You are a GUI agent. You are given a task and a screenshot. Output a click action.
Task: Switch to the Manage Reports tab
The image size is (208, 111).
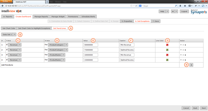tap(41, 17)
